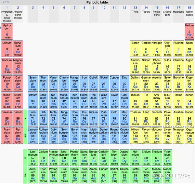Open the Gold (Au) element cell
The image size is (195, 184).
click(114, 118)
